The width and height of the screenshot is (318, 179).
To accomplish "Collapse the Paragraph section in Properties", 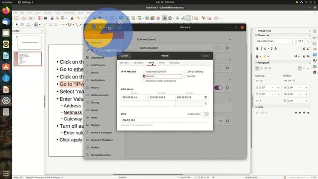I will point(256,63).
